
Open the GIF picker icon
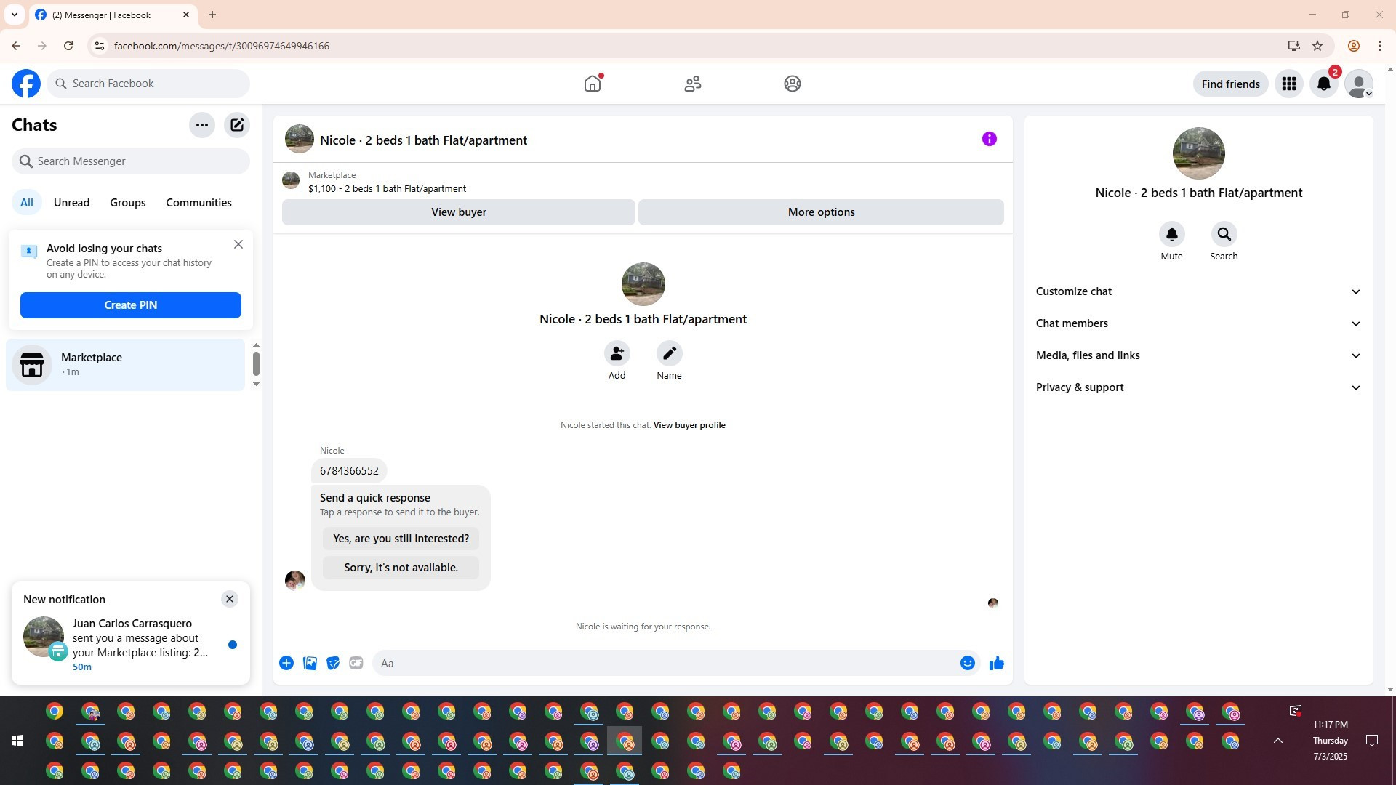tap(356, 663)
